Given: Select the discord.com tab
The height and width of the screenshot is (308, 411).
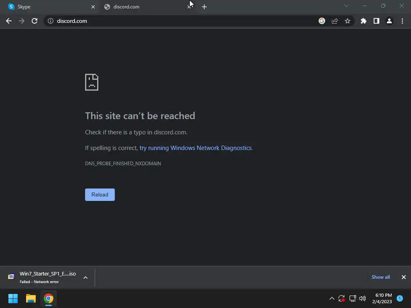Looking at the screenshot, I should point(147,7).
